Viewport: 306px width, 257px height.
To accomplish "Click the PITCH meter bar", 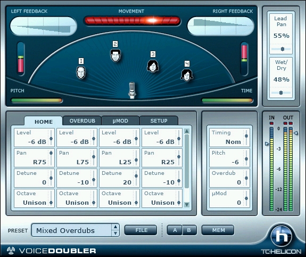I will tap(37, 100).
